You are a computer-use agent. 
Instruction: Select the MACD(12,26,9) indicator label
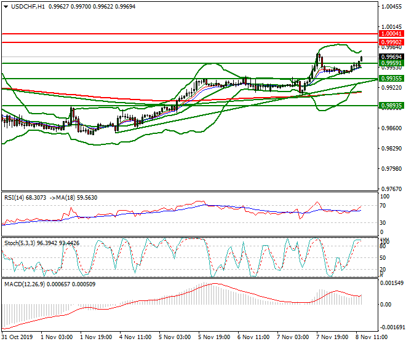50,284
